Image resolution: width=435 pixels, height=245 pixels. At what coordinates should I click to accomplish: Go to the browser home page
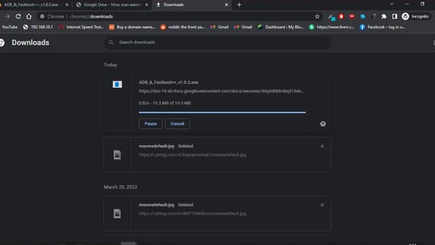29,16
